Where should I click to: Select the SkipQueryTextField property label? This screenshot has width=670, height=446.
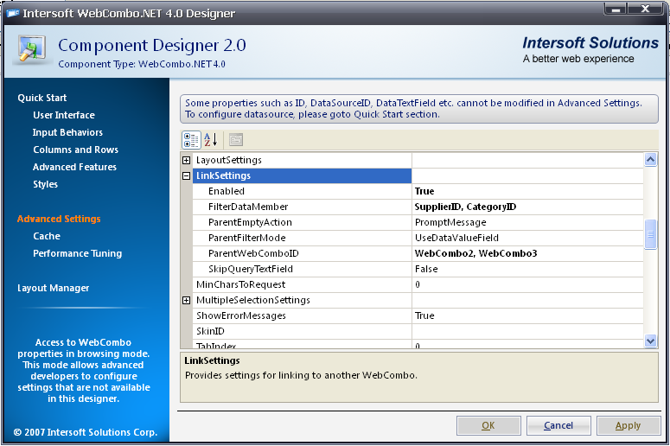(x=251, y=269)
